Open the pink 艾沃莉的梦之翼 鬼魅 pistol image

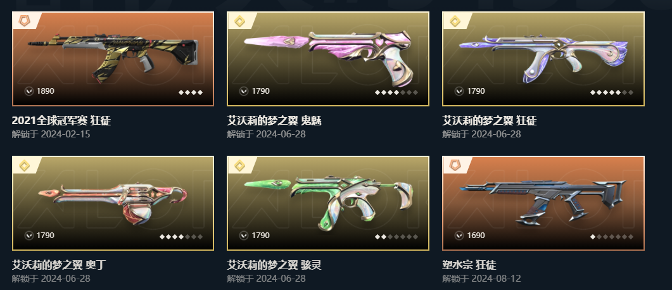[x=328, y=59]
